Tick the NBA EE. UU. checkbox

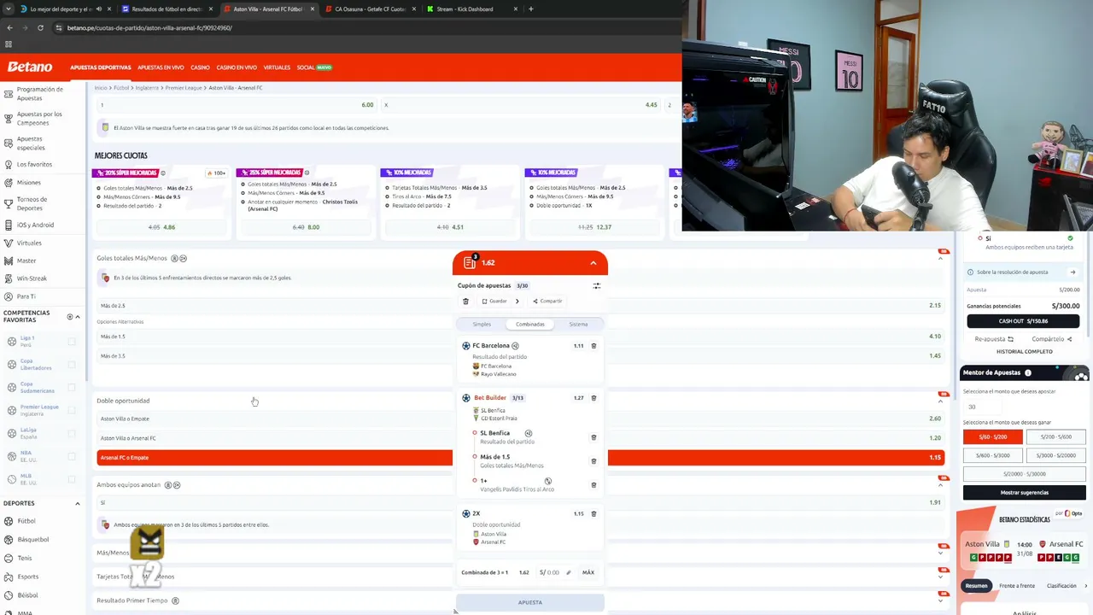click(x=72, y=457)
